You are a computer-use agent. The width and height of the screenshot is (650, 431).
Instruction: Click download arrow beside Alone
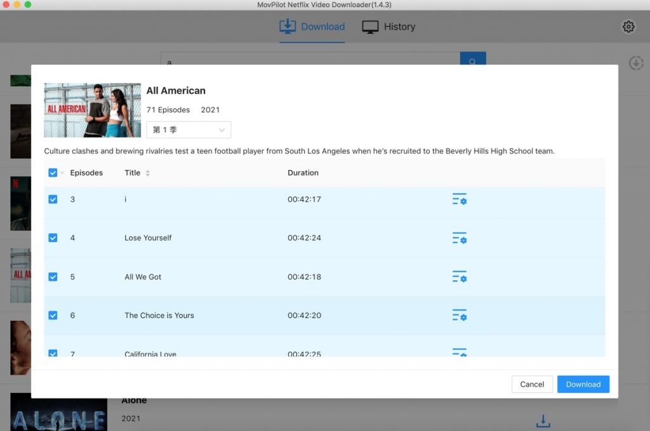(x=543, y=421)
